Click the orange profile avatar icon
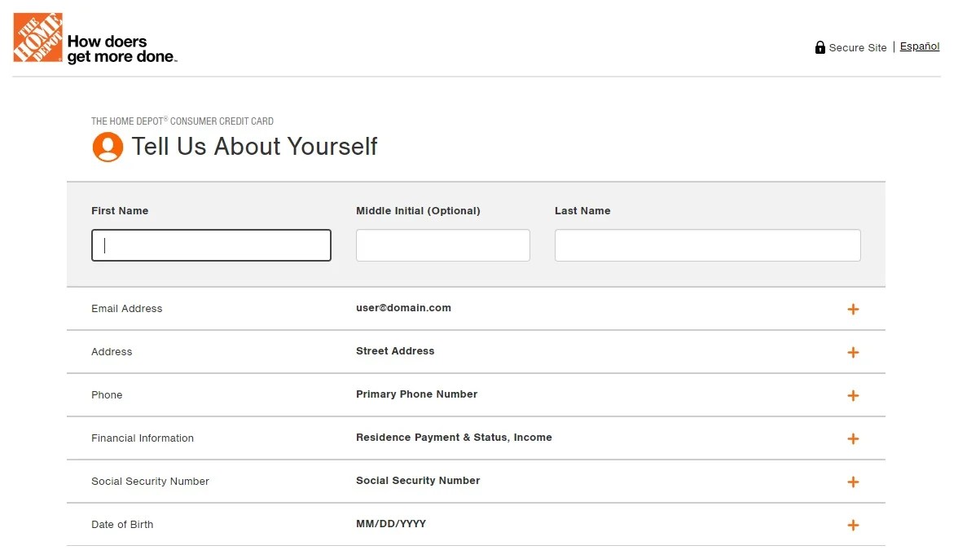This screenshot has width=958, height=559. (x=108, y=147)
